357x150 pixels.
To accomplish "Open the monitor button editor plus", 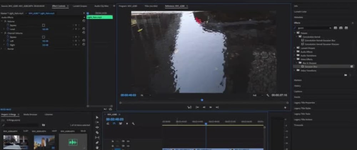I will (x=285, y=107).
